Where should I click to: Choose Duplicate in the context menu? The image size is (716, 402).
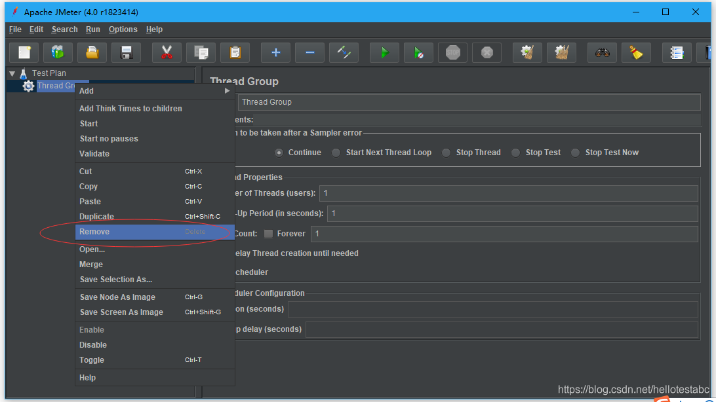[x=155, y=217]
